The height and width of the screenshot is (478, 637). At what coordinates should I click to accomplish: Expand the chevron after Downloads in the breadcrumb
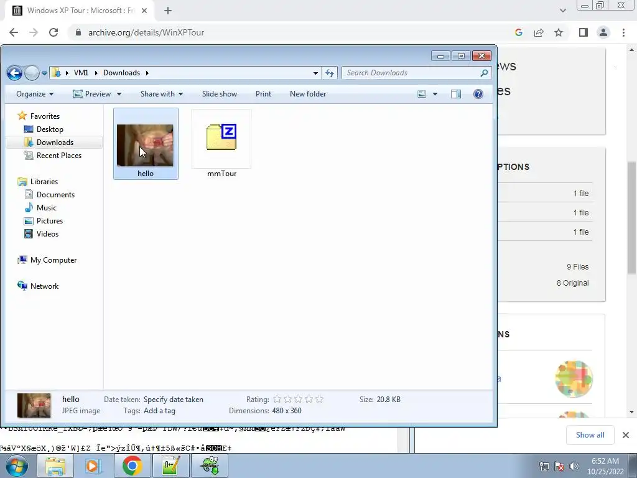(147, 73)
